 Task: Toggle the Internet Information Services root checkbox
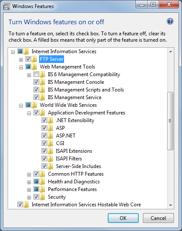[x=20, y=51]
